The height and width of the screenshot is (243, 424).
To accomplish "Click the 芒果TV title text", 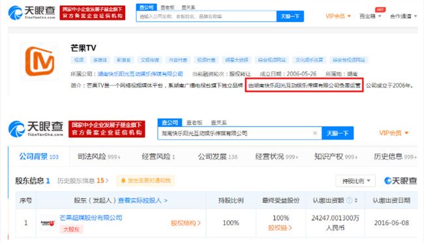I will click(83, 48).
